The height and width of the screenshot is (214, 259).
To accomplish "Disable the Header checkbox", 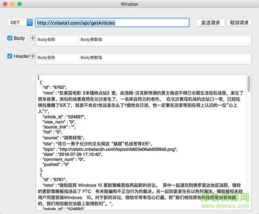I will tap(10, 56).
